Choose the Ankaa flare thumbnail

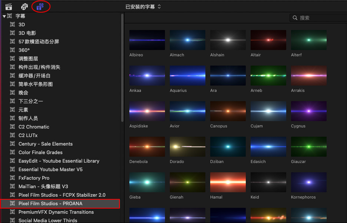coord(147,76)
